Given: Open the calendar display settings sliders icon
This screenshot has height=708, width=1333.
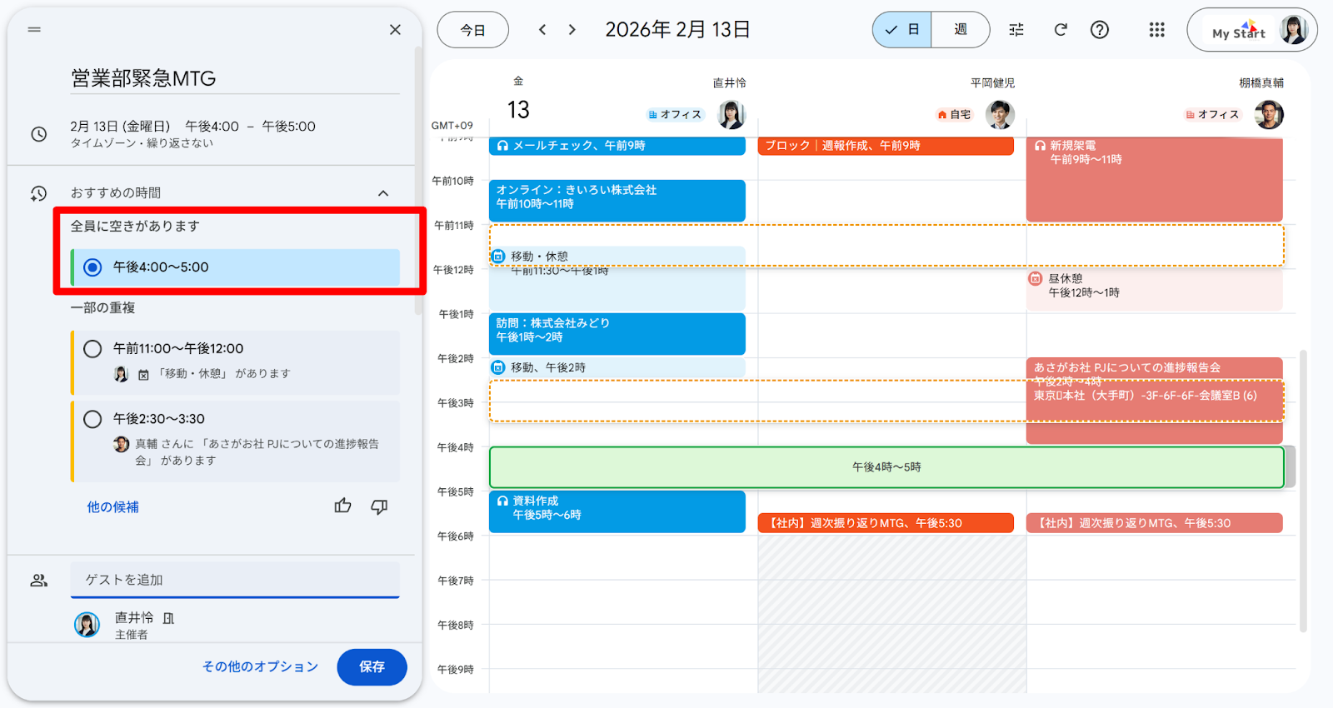Looking at the screenshot, I should click(x=1016, y=30).
